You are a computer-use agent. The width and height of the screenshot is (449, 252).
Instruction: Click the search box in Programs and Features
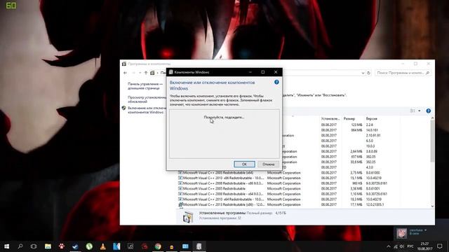403,73
